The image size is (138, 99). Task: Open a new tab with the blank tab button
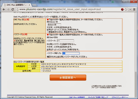34,5
